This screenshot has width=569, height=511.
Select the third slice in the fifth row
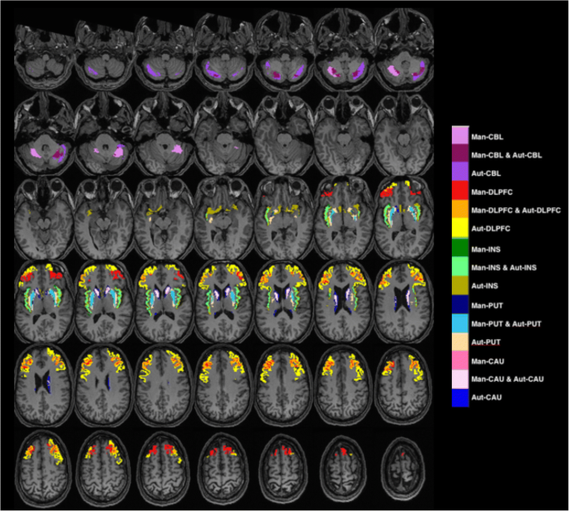164,386
